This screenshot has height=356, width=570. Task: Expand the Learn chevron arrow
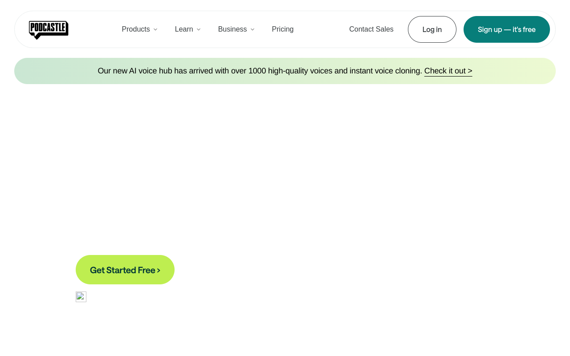coord(199,30)
